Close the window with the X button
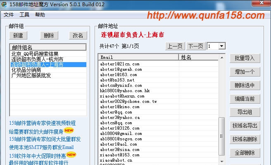Image resolution: width=271 pixels, height=165 pixels. point(261,3)
